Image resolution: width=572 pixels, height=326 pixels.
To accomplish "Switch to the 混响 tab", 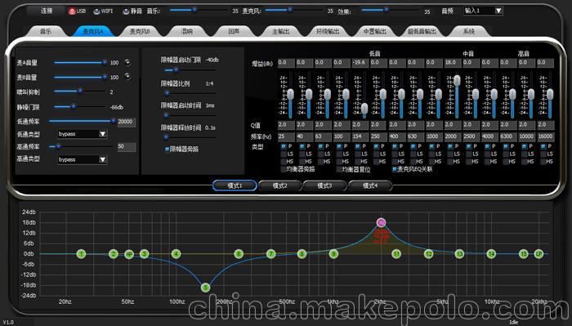I will tap(187, 31).
